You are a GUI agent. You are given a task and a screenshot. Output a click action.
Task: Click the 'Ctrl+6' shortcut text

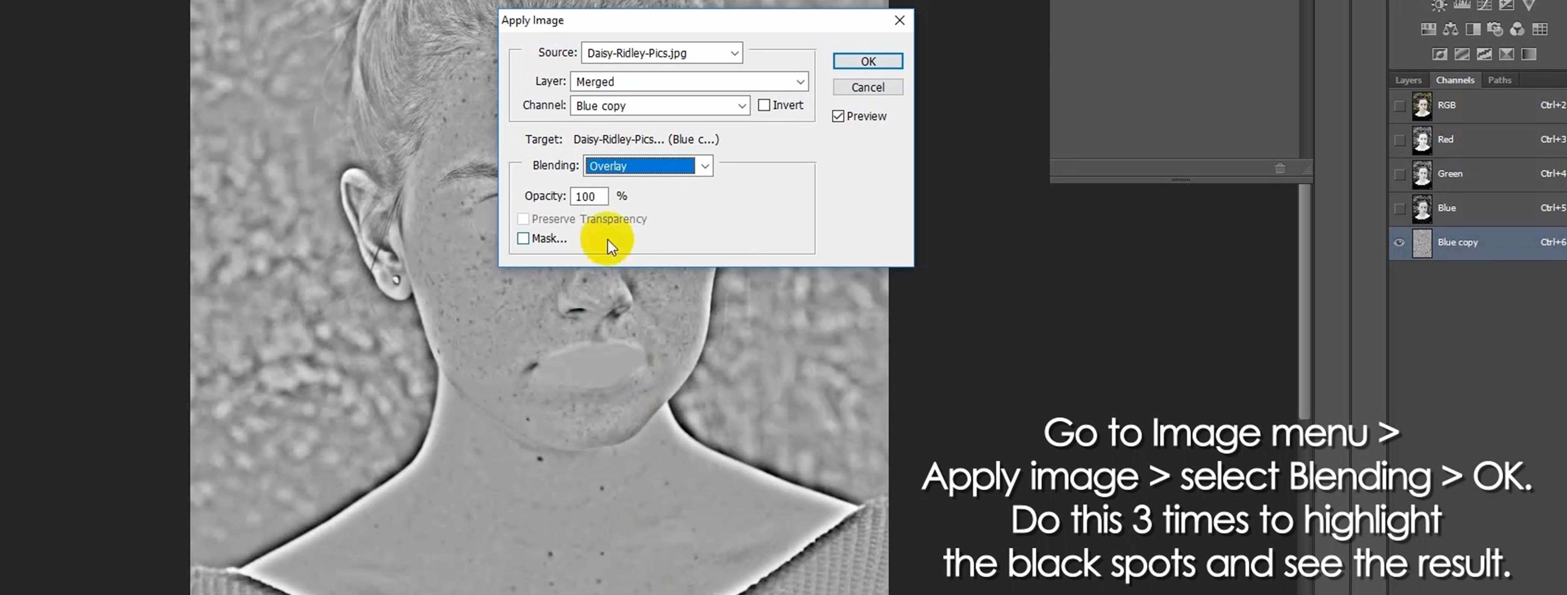(1553, 242)
